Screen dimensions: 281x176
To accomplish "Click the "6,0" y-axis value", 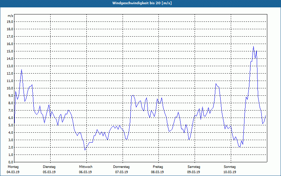I will 11,118.
